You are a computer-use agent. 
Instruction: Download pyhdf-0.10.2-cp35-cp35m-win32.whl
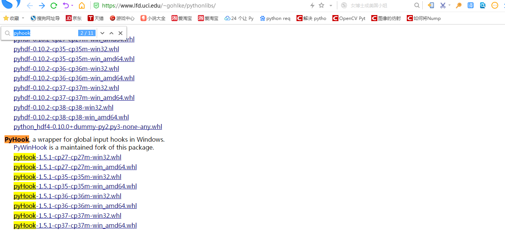(66, 49)
